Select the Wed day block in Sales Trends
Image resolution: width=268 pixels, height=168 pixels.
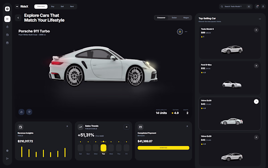tap(111, 148)
